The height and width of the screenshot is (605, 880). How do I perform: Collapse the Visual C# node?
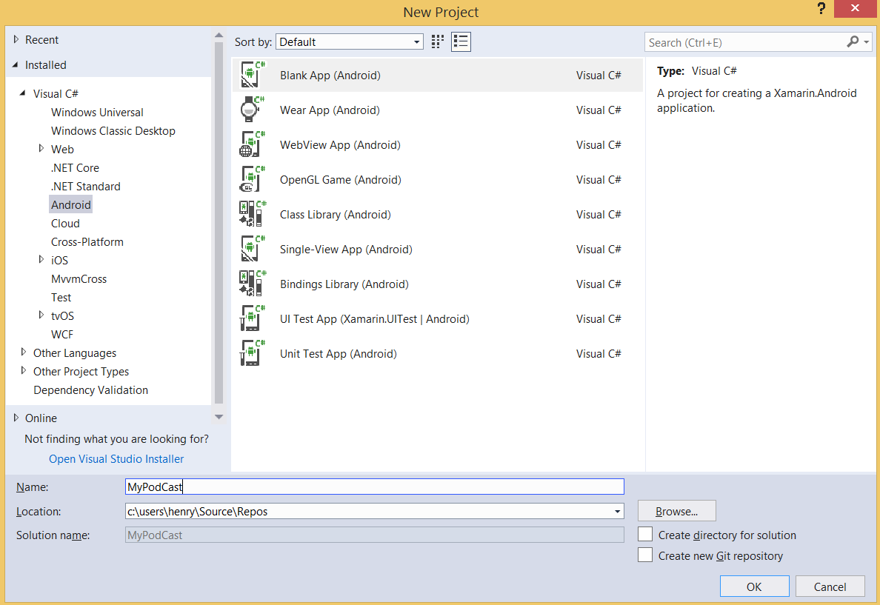pos(22,93)
